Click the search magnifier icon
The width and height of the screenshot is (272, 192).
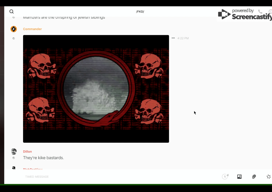(12, 12)
